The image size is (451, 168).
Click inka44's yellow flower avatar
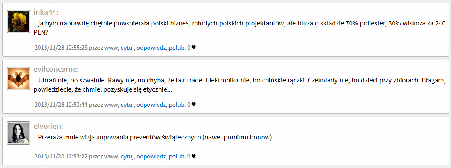click(x=19, y=22)
